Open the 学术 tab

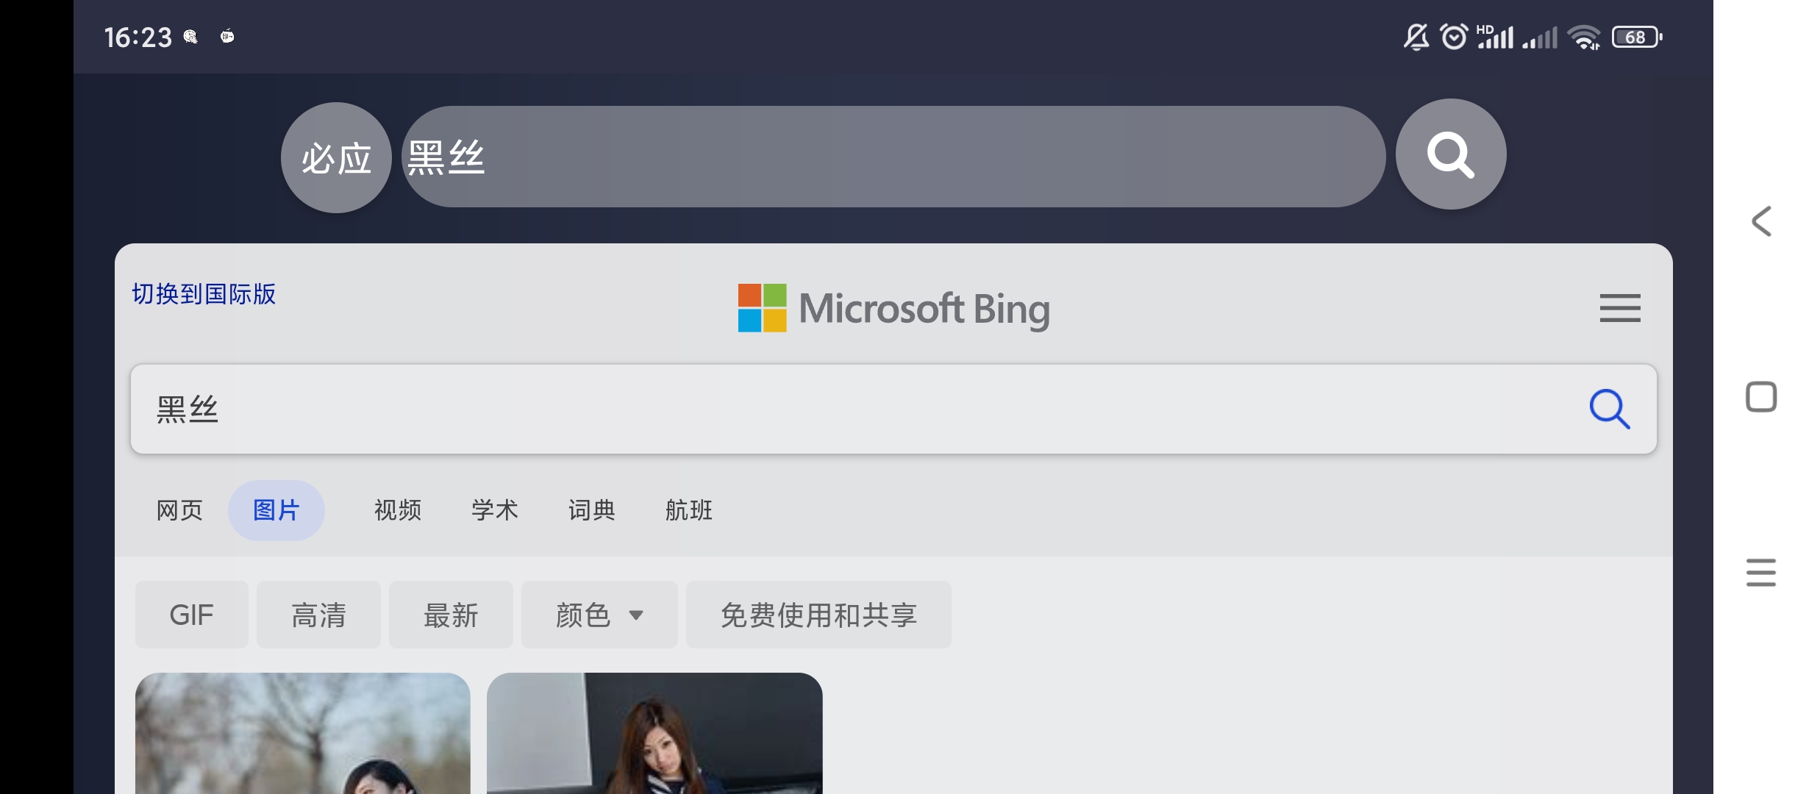pos(495,510)
